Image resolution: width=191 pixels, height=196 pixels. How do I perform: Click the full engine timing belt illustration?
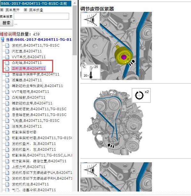(116, 121)
